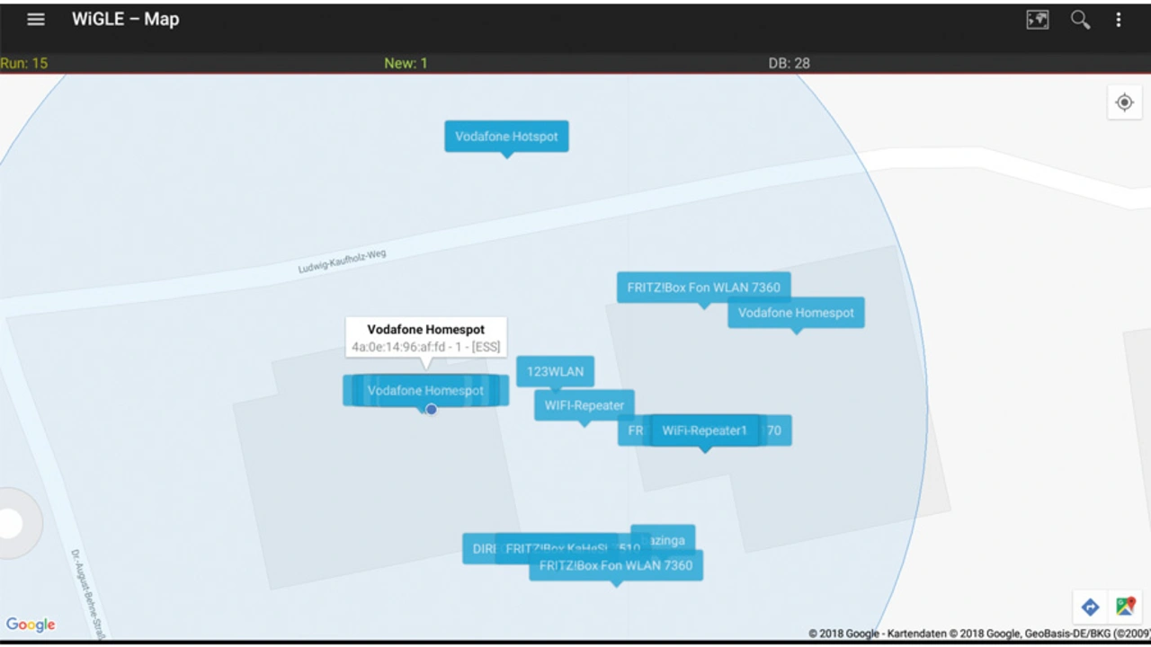Viewport: 1151px width, 647px height.
Task: Tap the blue current location dot
Action: [x=431, y=409]
